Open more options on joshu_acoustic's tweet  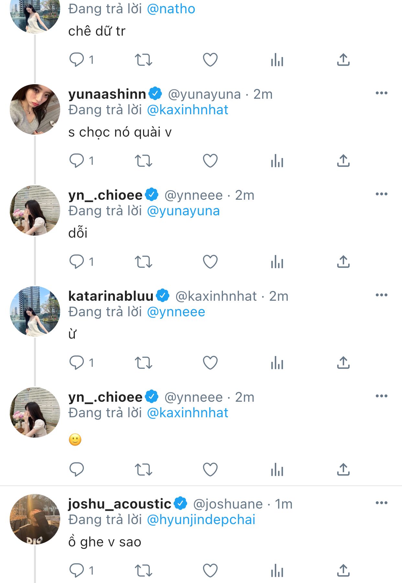[382, 503]
